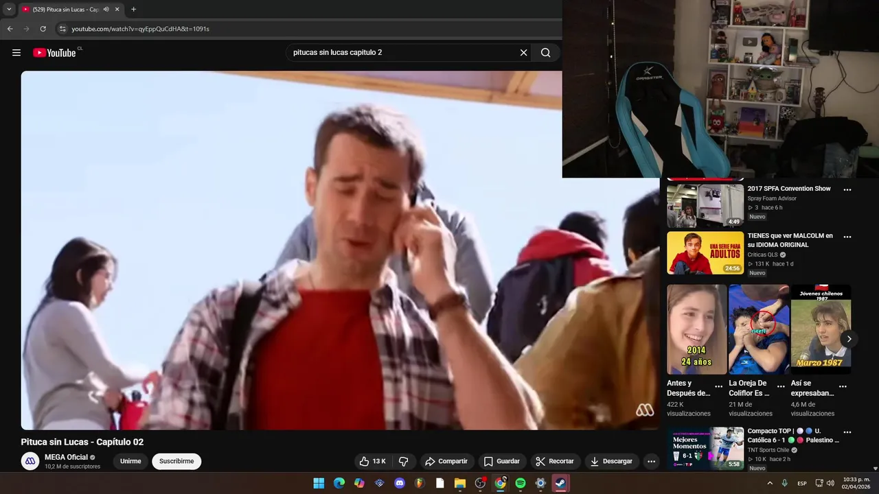The width and height of the screenshot is (879, 494).
Task: Open clock and date 10:33 p. m.
Action: 856,483
